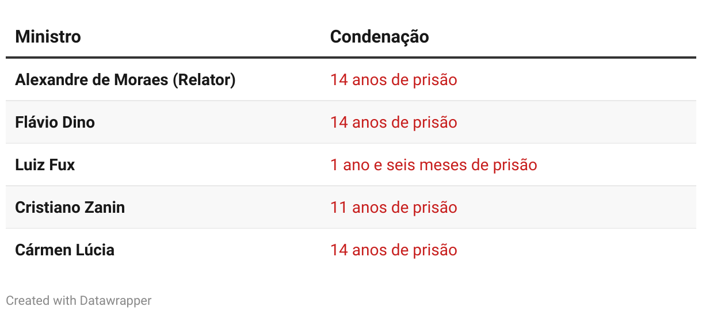702x314 pixels.
Task: Click the 1 ano e seis meses de prisão text
Action: [x=433, y=164]
